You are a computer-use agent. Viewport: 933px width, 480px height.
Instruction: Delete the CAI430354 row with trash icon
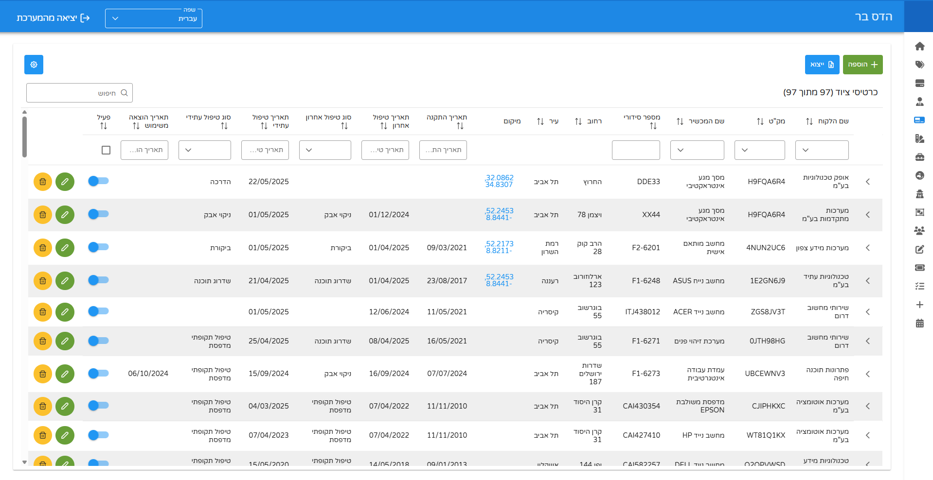point(43,406)
